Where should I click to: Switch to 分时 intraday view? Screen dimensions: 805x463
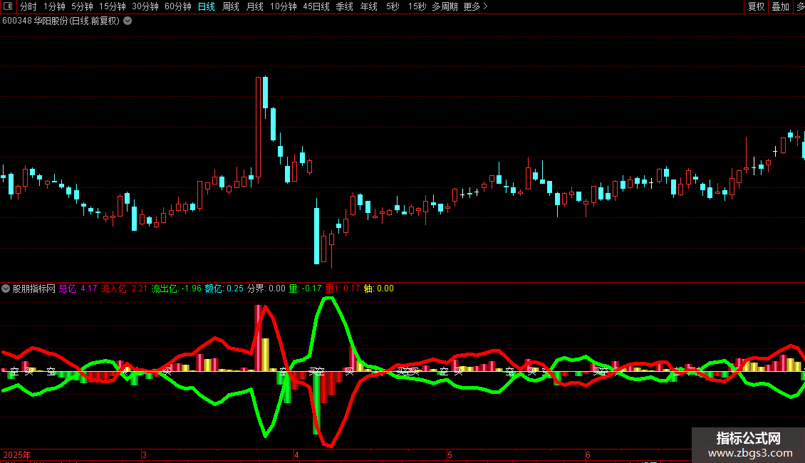tap(28, 6)
